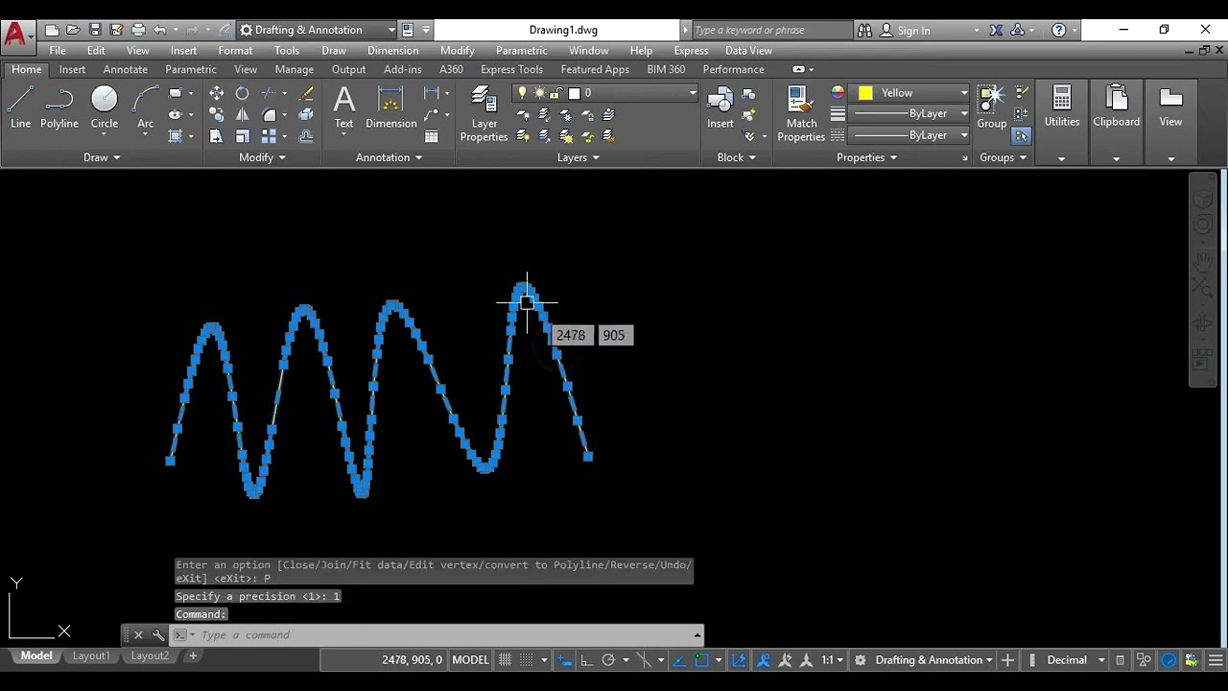Toggle object snap in status bar
The image size is (1228, 691).
(x=701, y=660)
